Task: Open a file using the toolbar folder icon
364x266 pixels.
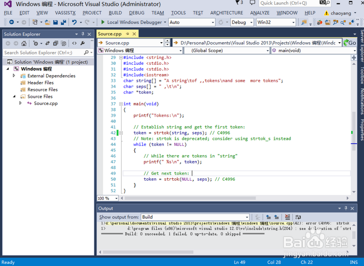Action: 48,22
